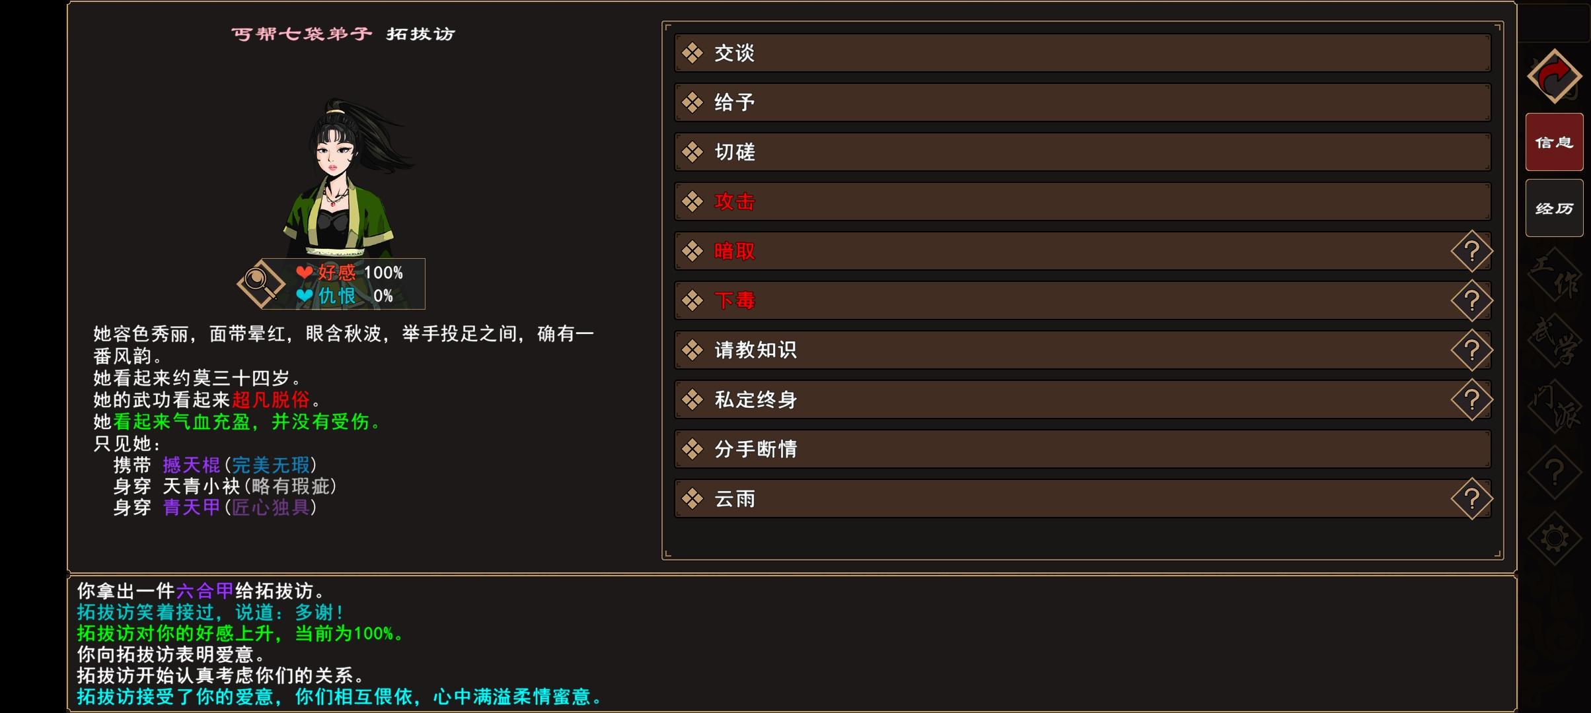Click the 撼天棍 item link
Screen dimensions: 1591x713
point(192,465)
